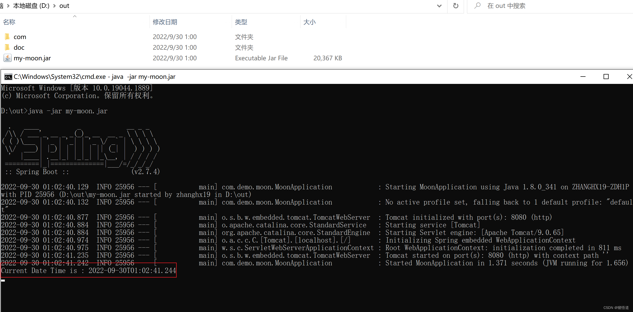Expand the address bar history dropdown
The height and width of the screenshot is (312, 633).
[439, 6]
